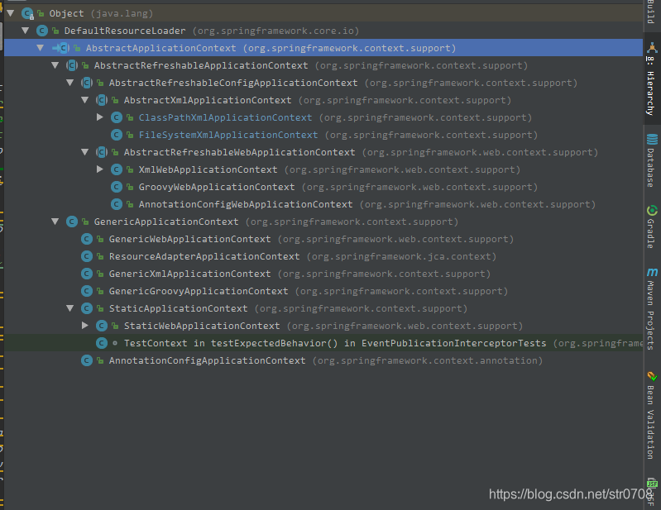Open the Maven Projects side tab

click(652, 309)
